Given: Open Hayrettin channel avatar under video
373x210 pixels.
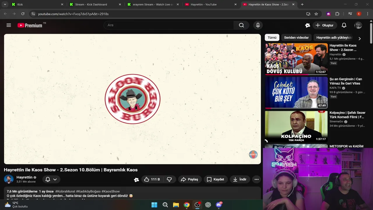Looking at the screenshot, I should tap(9, 179).
